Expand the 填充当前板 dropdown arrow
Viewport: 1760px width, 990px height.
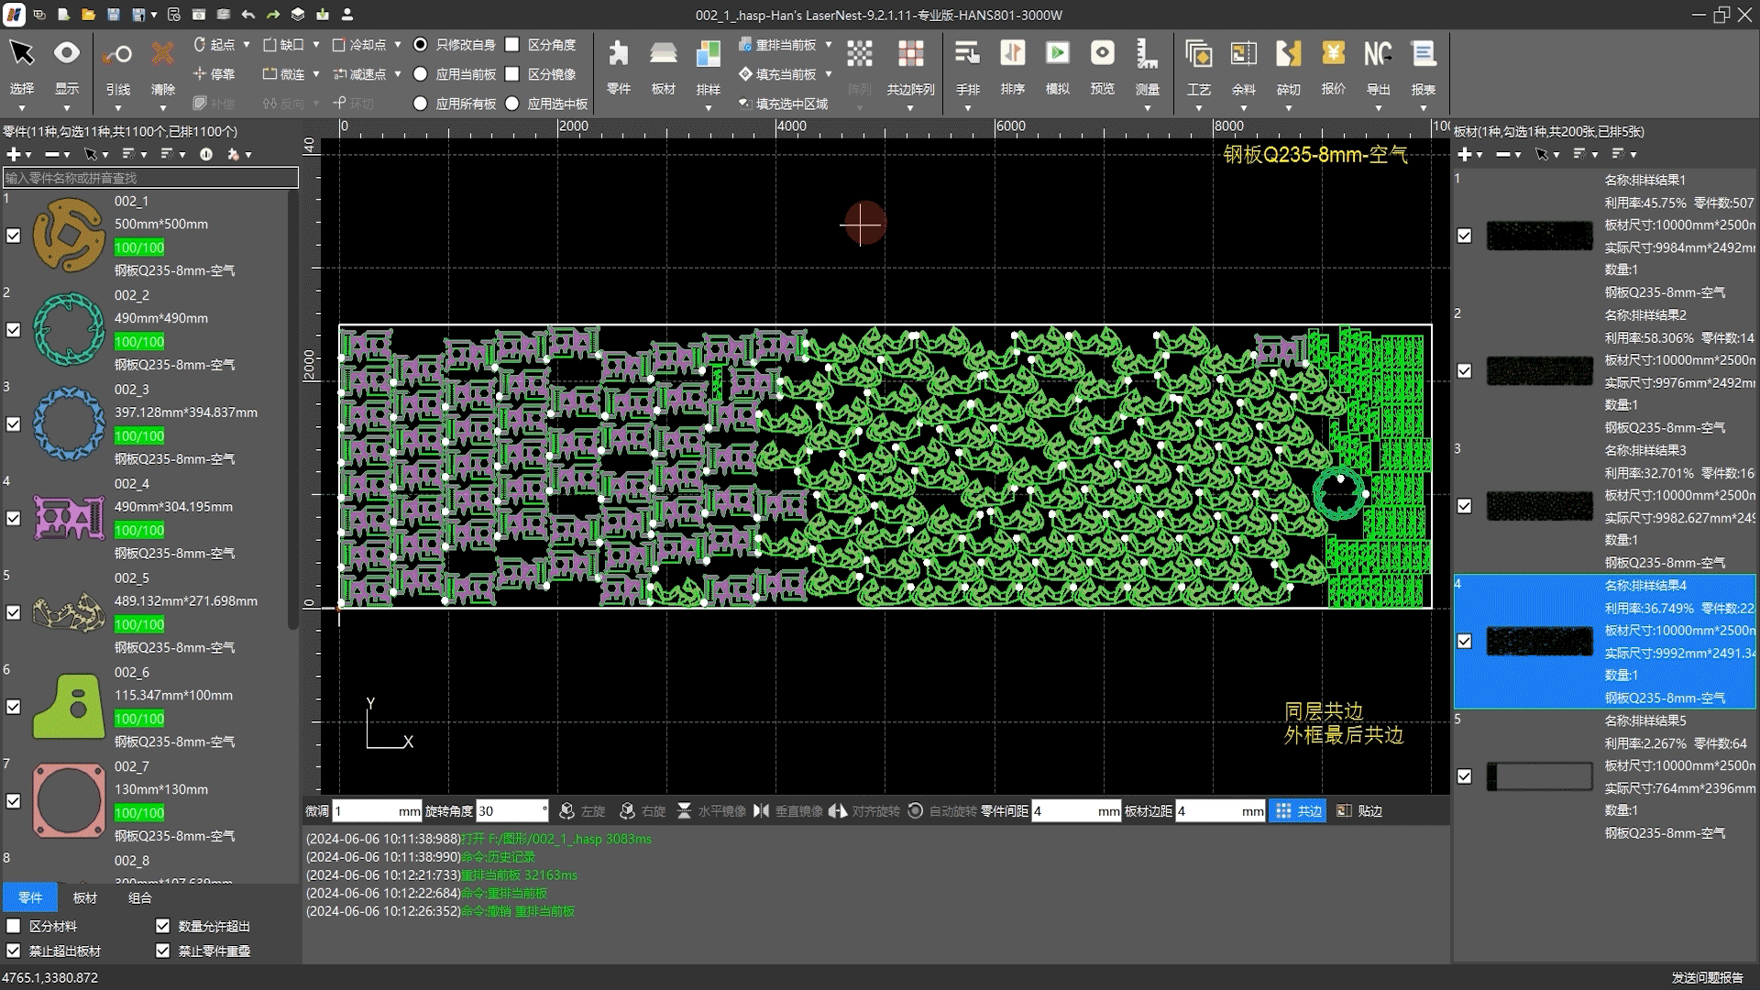(x=829, y=74)
